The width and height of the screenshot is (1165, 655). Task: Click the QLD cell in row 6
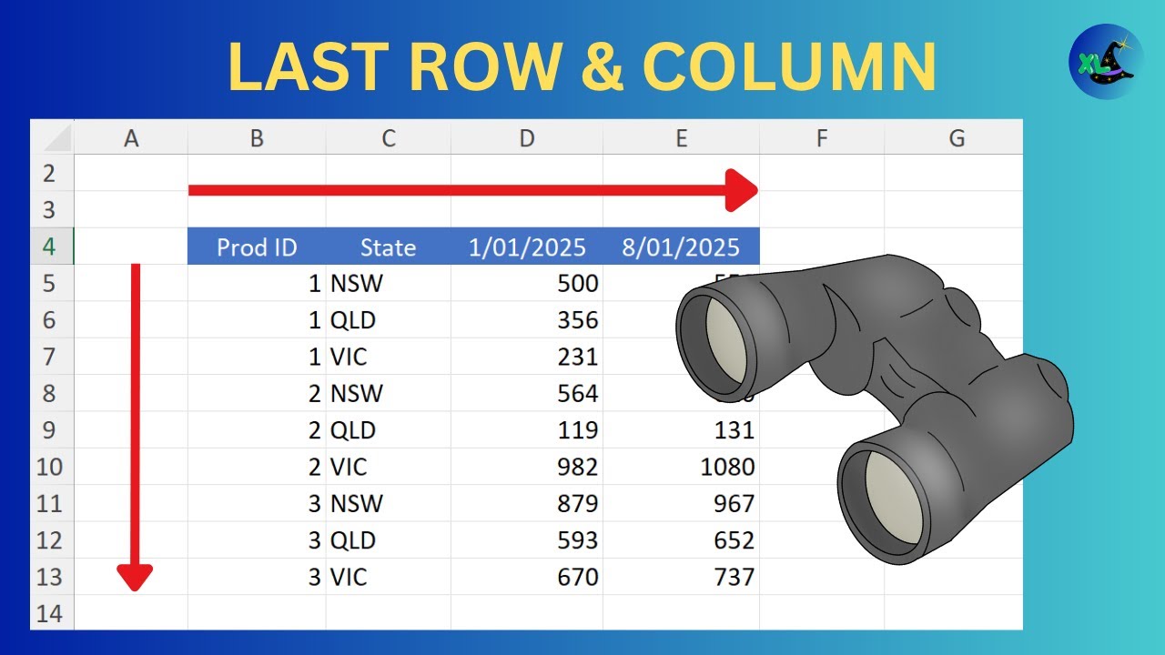coord(389,320)
